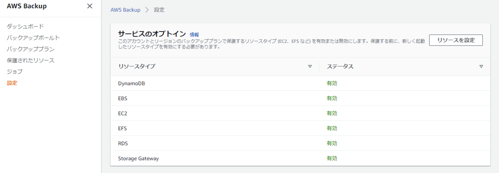Click 有効 status for EC2

[x=332, y=113]
